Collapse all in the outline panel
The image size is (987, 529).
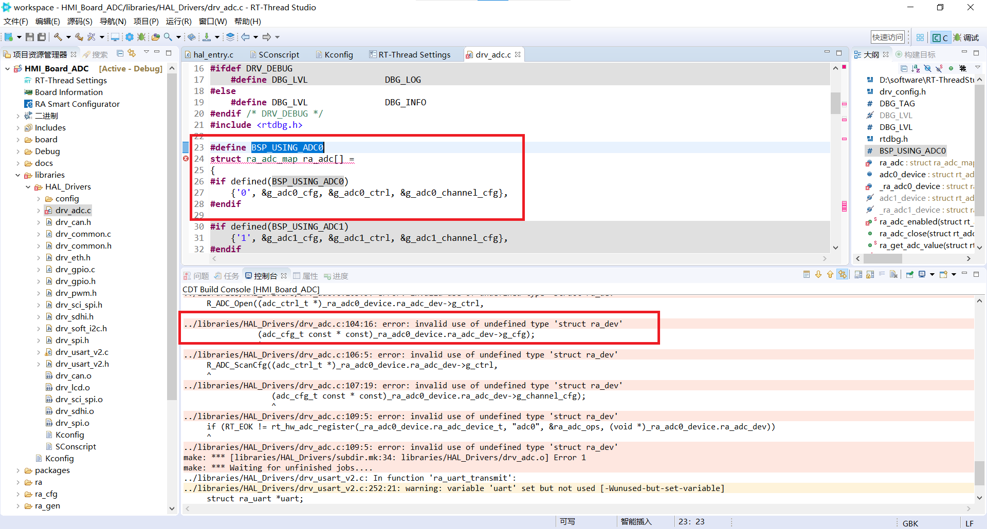(x=904, y=68)
